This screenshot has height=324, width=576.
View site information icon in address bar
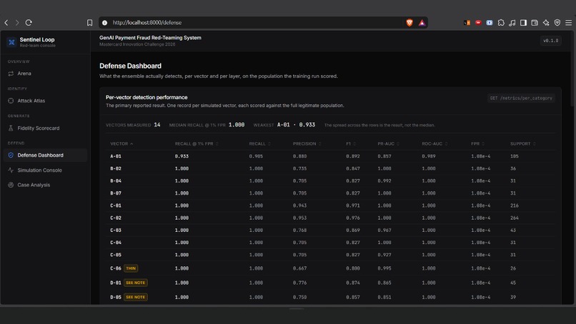(x=104, y=23)
